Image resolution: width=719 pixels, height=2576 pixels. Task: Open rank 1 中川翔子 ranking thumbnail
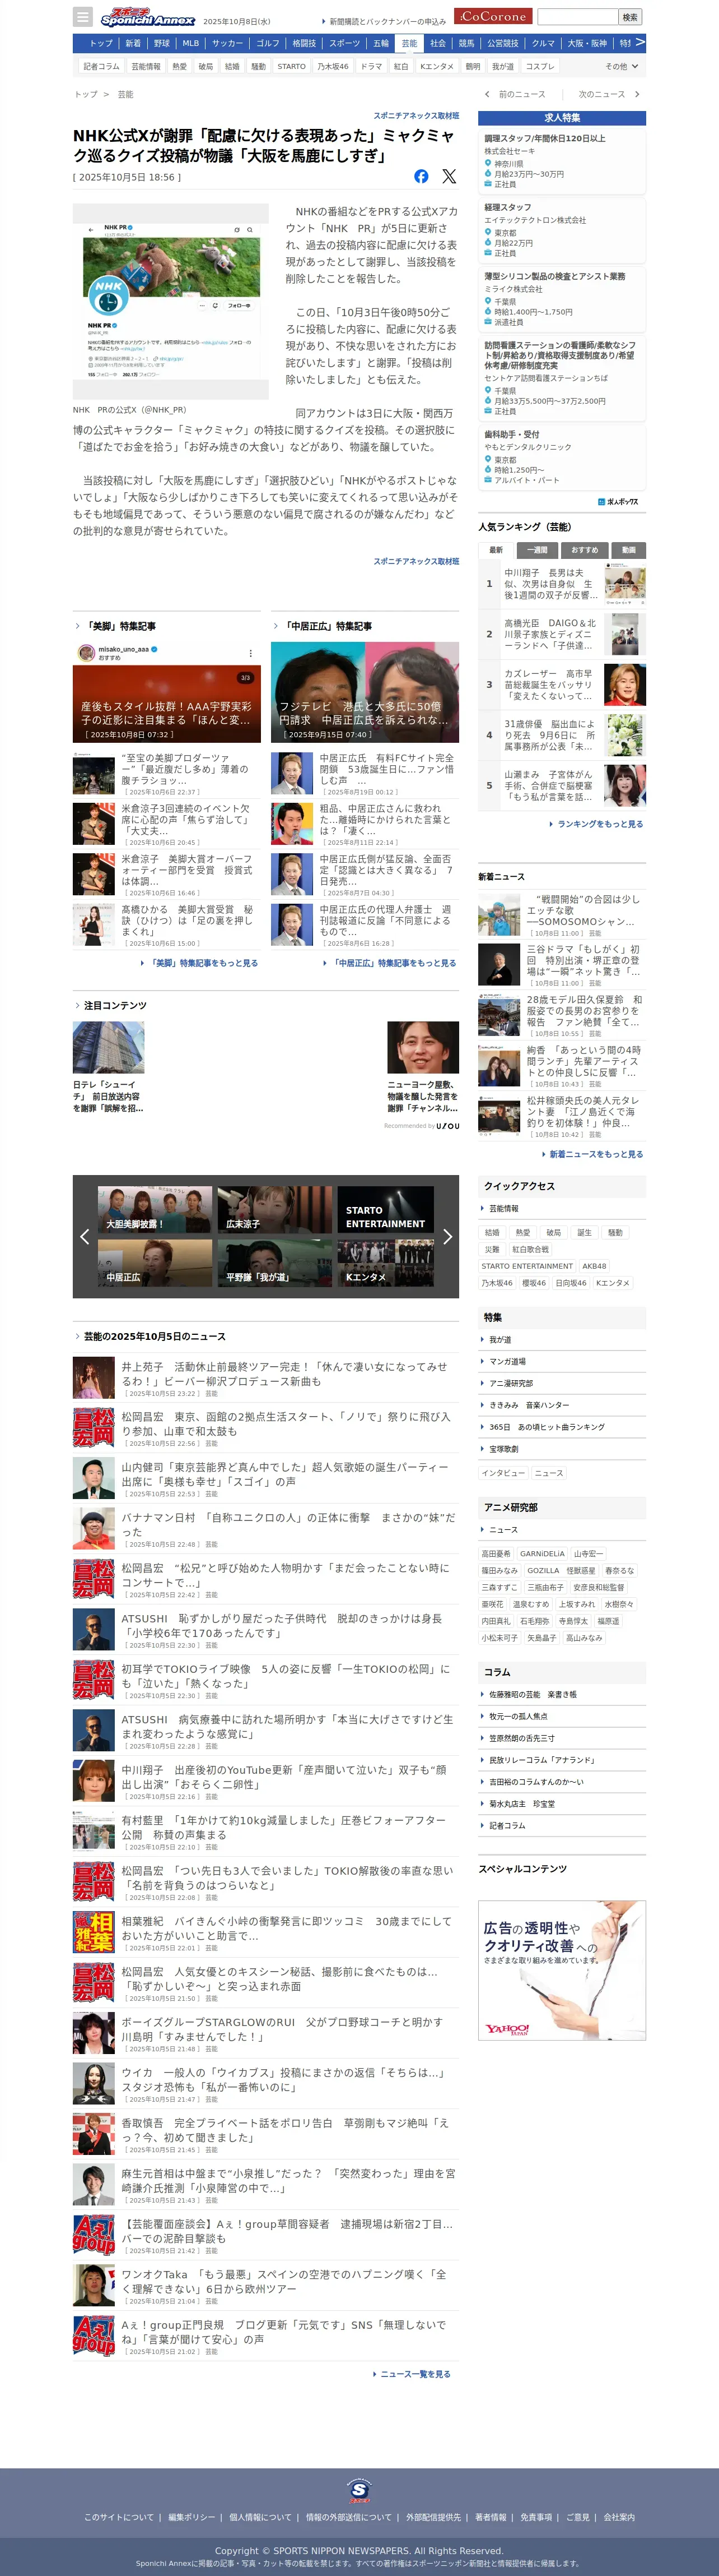click(625, 584)
